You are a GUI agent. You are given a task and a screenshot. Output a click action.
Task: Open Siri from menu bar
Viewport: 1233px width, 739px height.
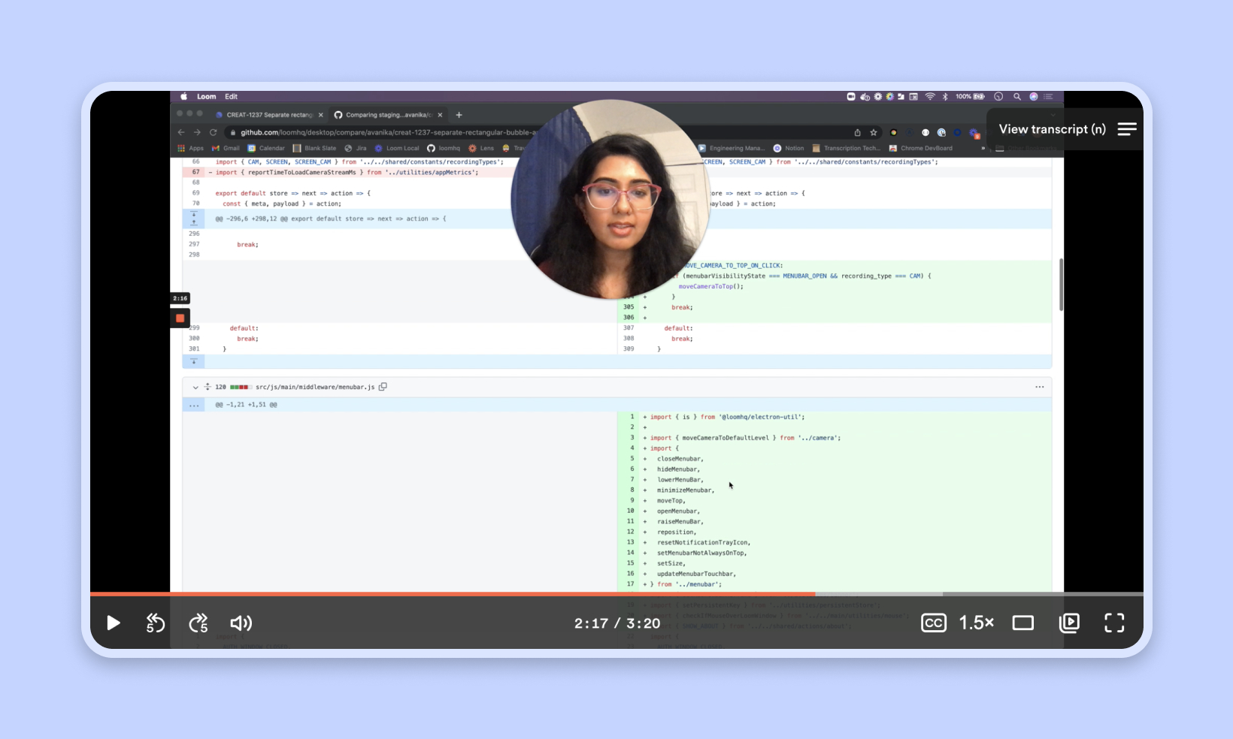pos(1033,96)
